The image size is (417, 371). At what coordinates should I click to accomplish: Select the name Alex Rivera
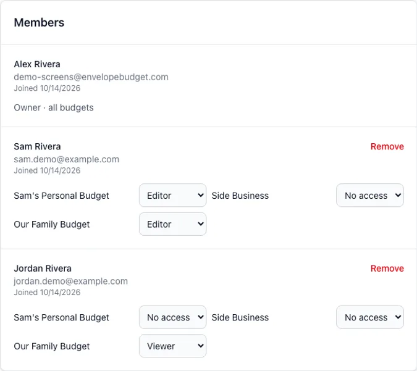tap(37, 64)
